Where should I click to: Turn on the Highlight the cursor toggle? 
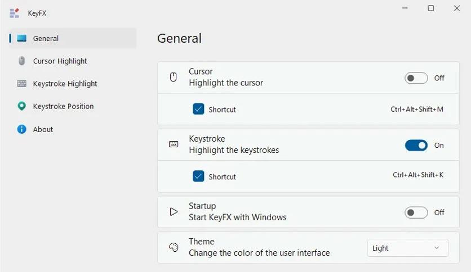tap(416, 78)
